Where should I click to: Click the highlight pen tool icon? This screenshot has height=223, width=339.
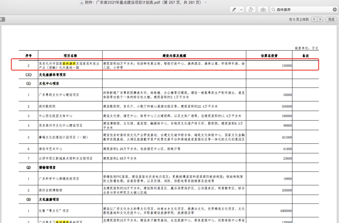click(234, 10)
